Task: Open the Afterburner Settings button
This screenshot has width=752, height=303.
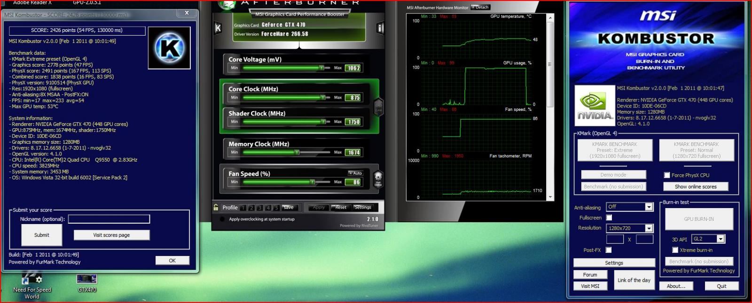Action: point(363,207)
